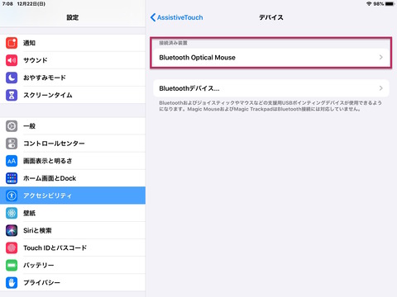
Task: Select the 画面表示と明るさ AA icon
Action: 12,161
